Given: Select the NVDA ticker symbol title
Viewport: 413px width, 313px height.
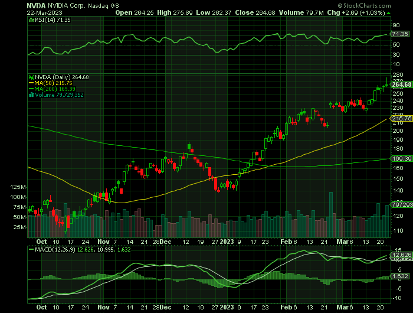Looking at the screenshot, I should 36,5.
